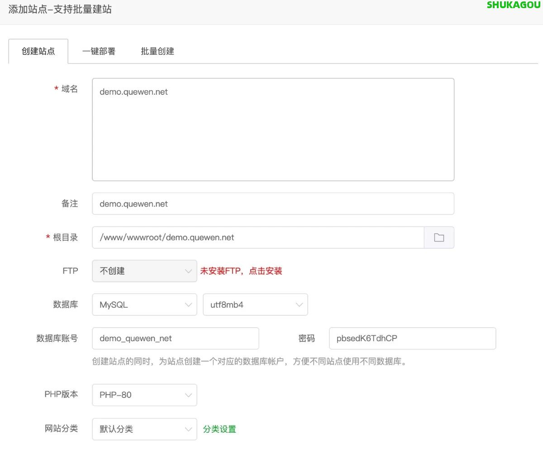
Task: Switch to the 一键部署 tab
Action: (x=98, y=51)
